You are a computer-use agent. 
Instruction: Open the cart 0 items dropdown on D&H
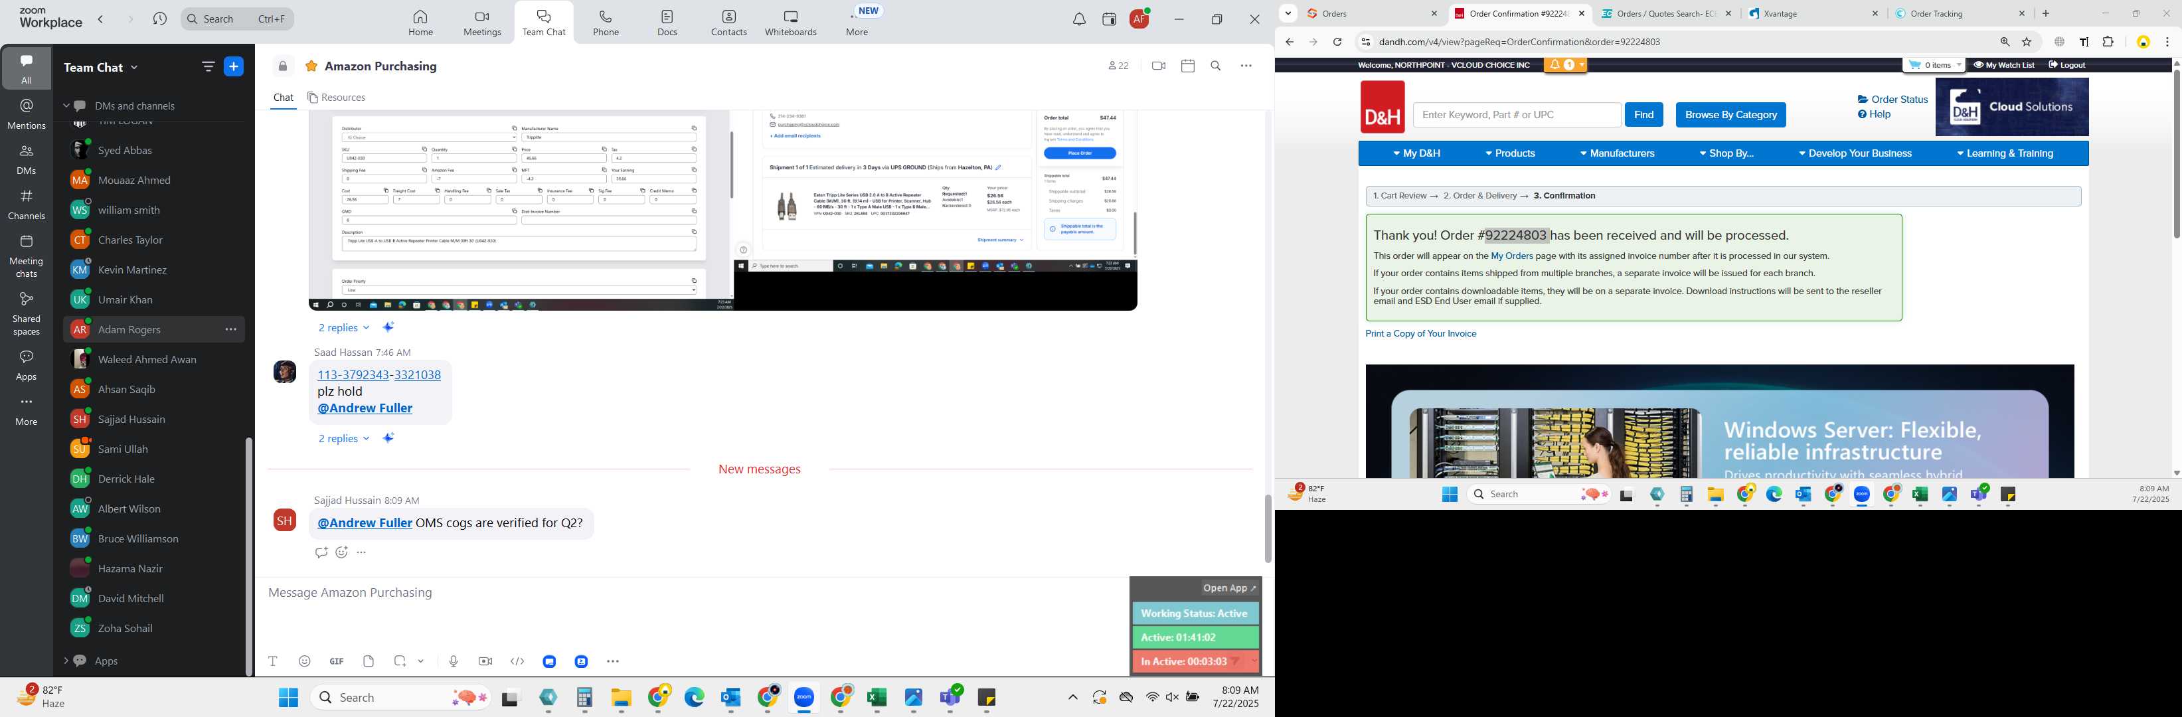click(x=1934, y=65)
